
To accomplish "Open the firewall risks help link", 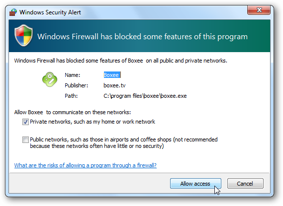I will tap(86, 165).
